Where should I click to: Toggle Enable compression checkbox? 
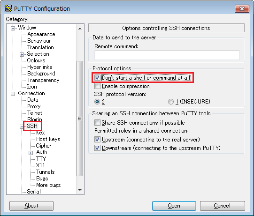click(x=97, y=86)
